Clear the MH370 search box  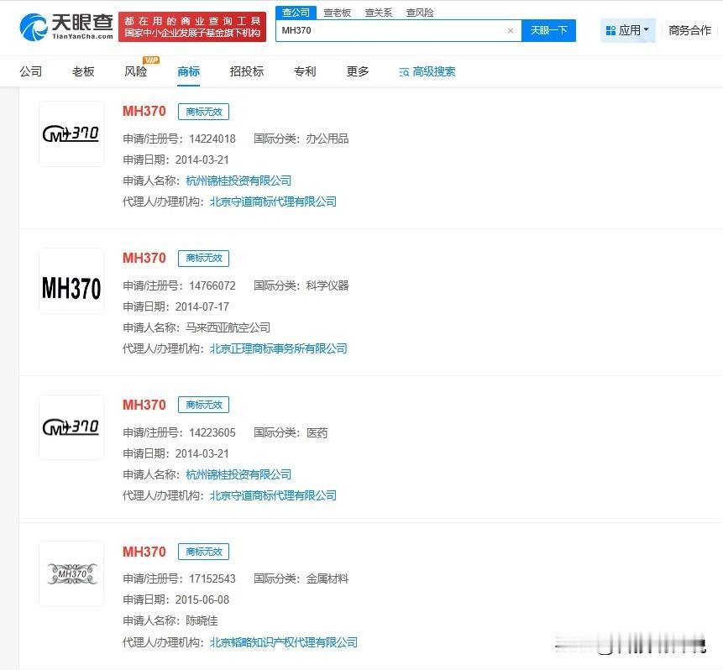[510, 30]
